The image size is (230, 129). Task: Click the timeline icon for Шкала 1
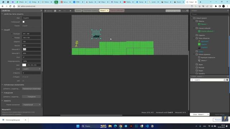199,61
